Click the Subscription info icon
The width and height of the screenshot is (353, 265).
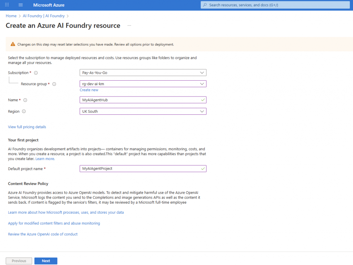36,73
